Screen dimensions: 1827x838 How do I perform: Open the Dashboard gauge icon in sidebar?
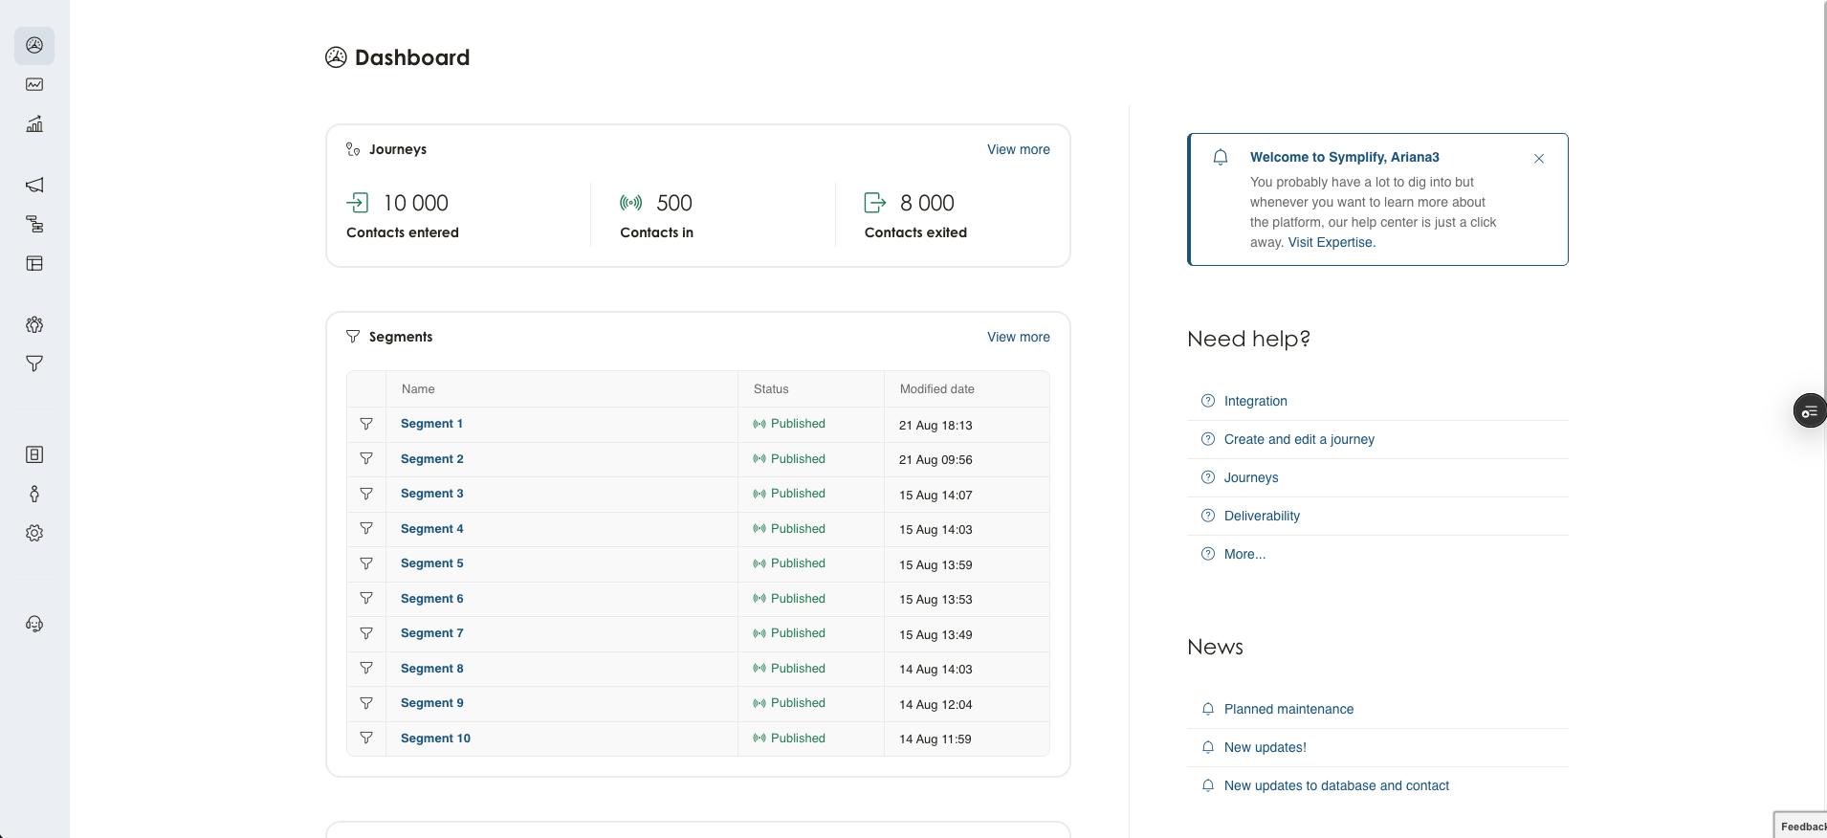click(x=34, y=45)
